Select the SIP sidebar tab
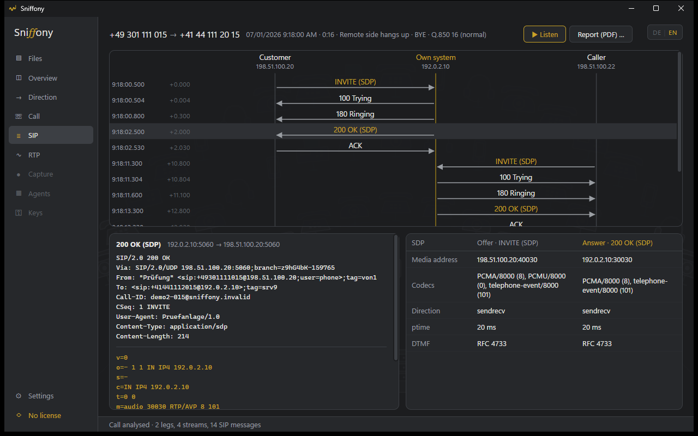Screen dimensions: 698x436 coord(51,135)
